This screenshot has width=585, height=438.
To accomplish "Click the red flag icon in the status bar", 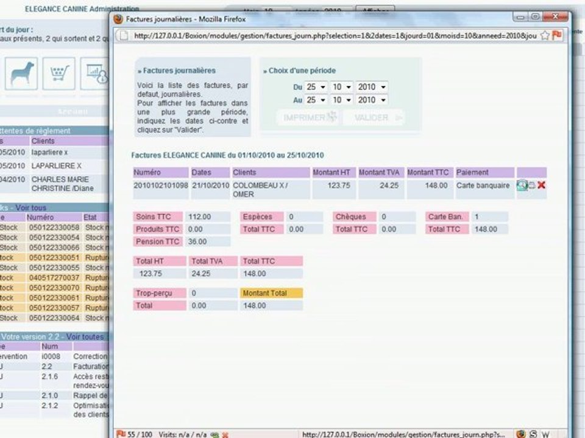I will click(121, 434).
